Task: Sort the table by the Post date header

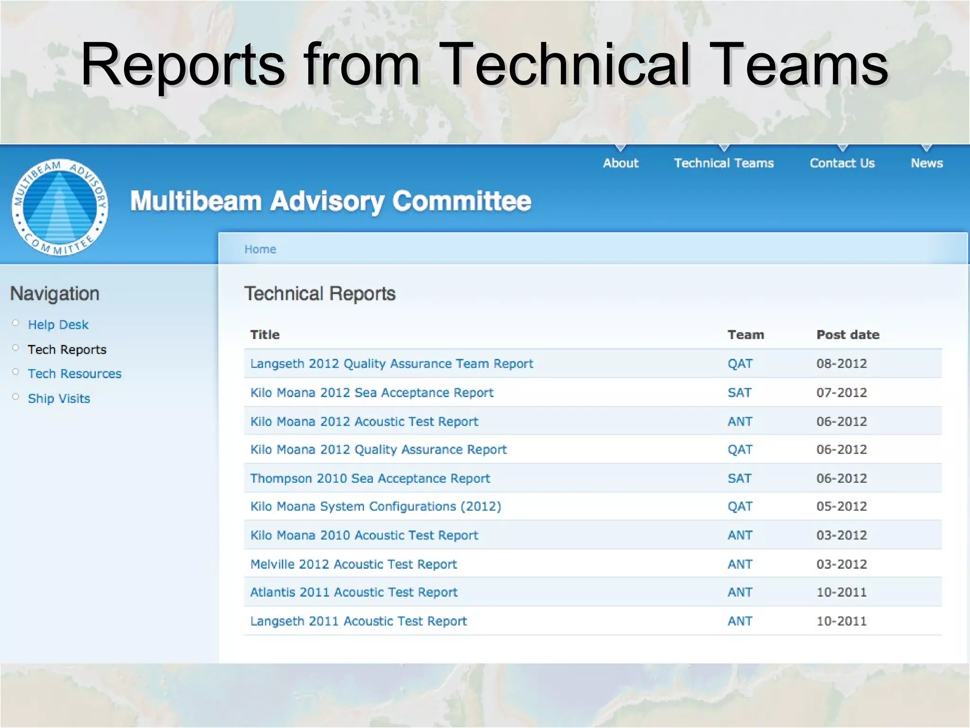Action: click(x=848, y=335)
